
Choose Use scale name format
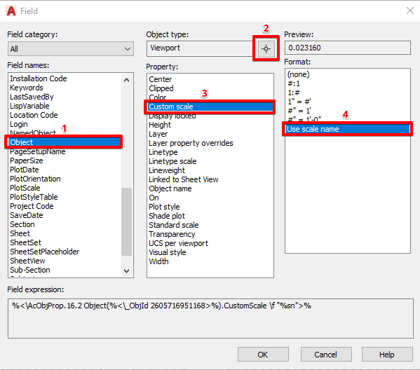click(347, 129)
